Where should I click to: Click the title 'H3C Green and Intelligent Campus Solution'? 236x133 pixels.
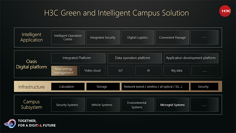[x=116, y=13]
